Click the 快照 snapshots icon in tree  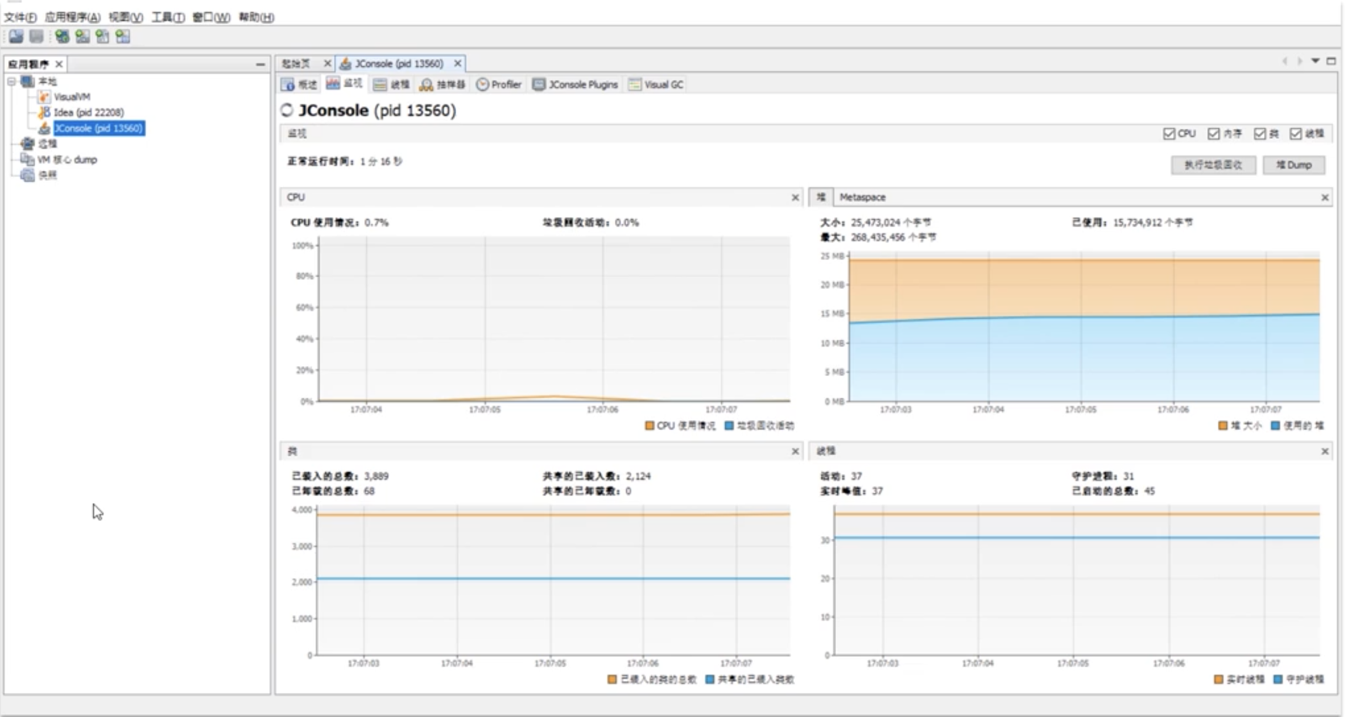(x=28, y=175)
